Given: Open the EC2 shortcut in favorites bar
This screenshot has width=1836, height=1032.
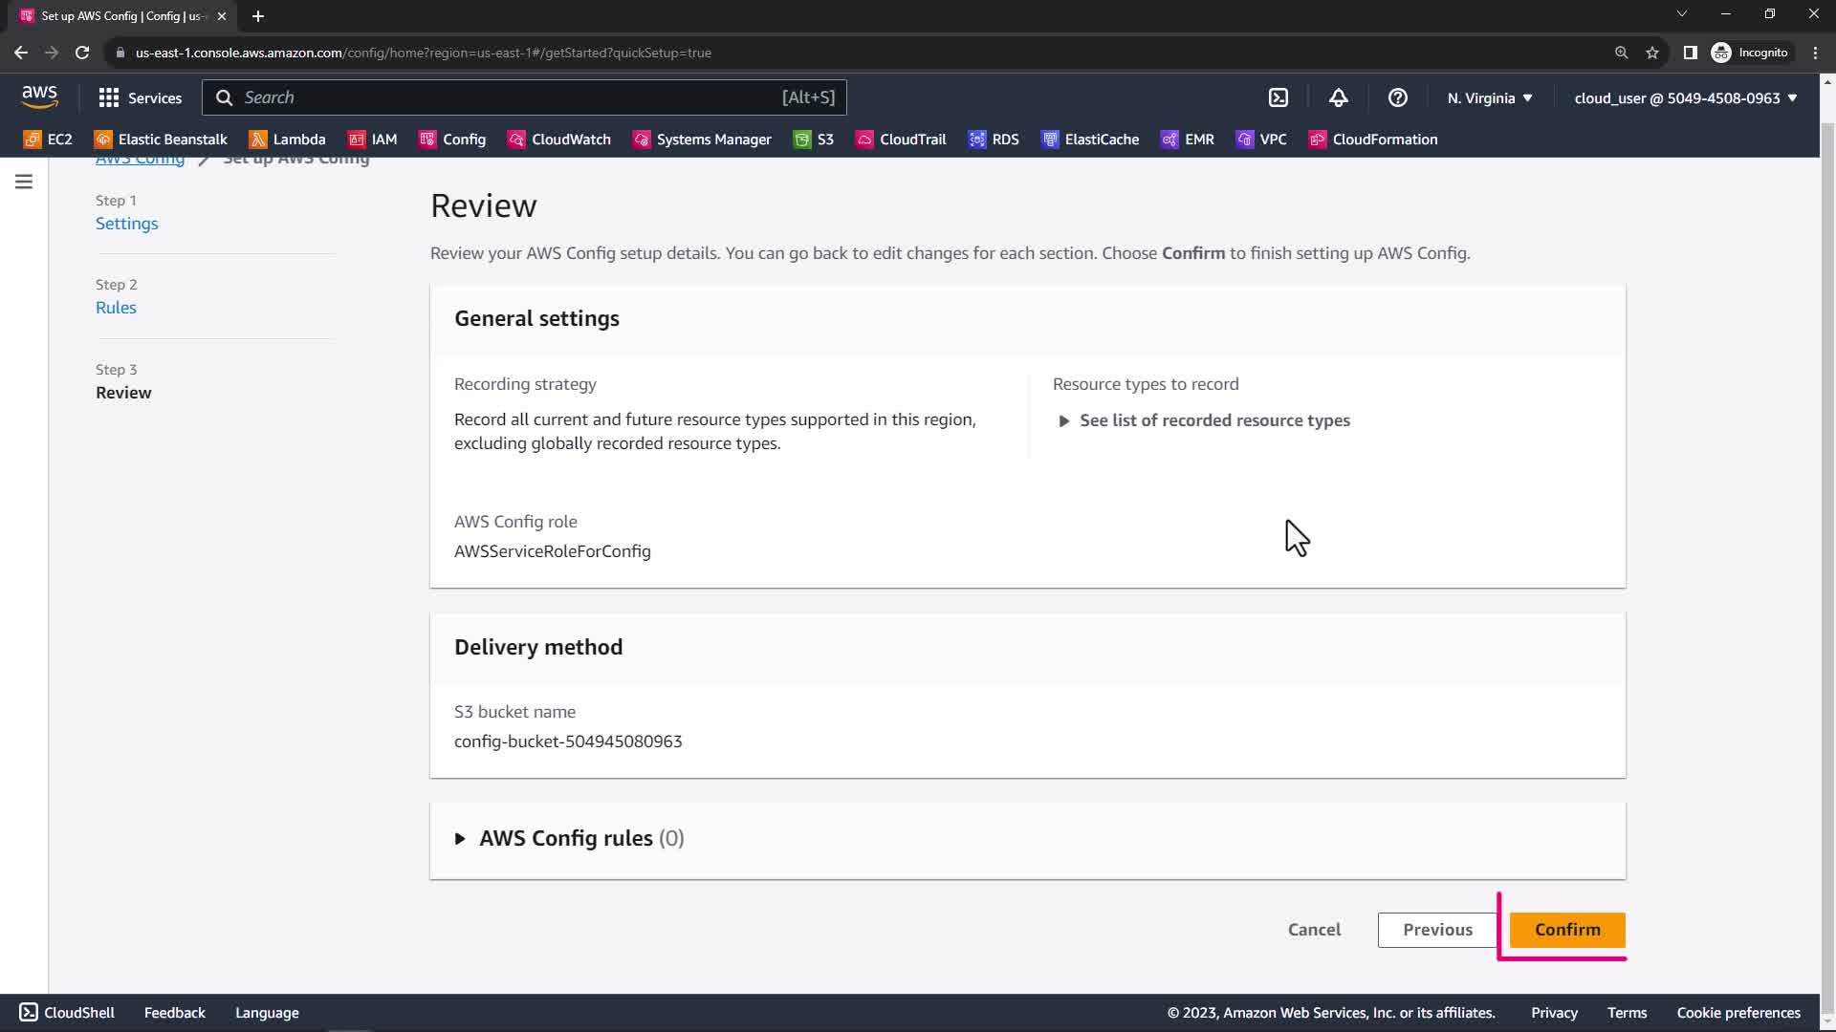Looking at the screenshot, I should tap(48, 140).
